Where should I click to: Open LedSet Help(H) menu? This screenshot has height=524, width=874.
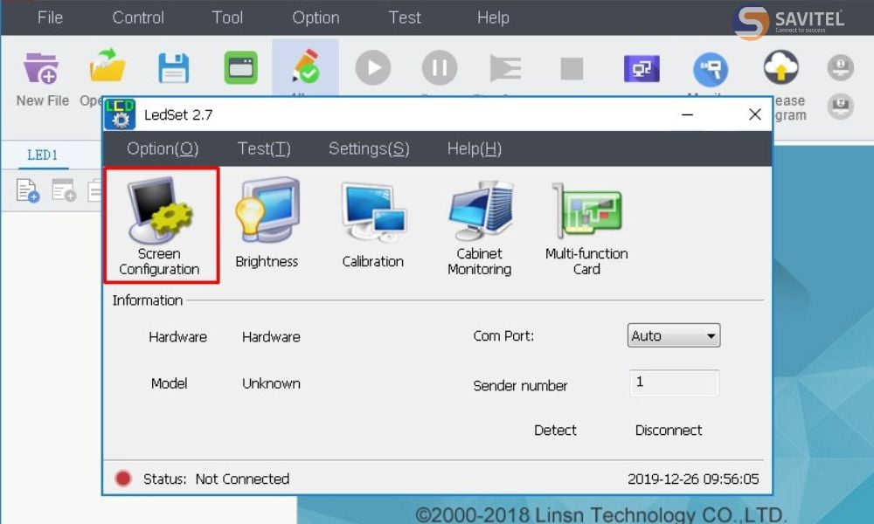(x=475, y=148)
